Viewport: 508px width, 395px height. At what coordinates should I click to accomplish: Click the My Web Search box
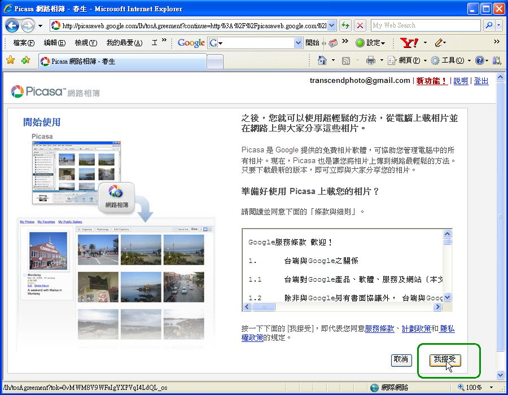tap(426, 25)
